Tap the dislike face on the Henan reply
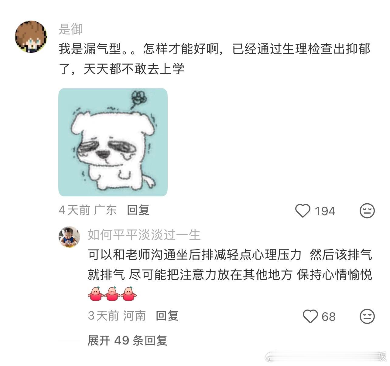This screenshot has height=366, width=390. (367, 316)
